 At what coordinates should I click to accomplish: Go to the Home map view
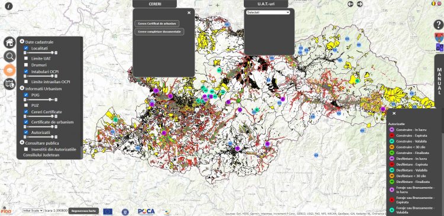[9, 42]
